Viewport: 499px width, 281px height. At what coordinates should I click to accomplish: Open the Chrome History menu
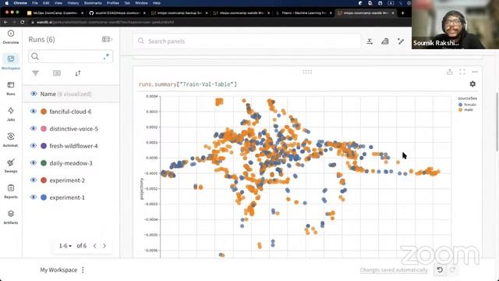[73, 3]
